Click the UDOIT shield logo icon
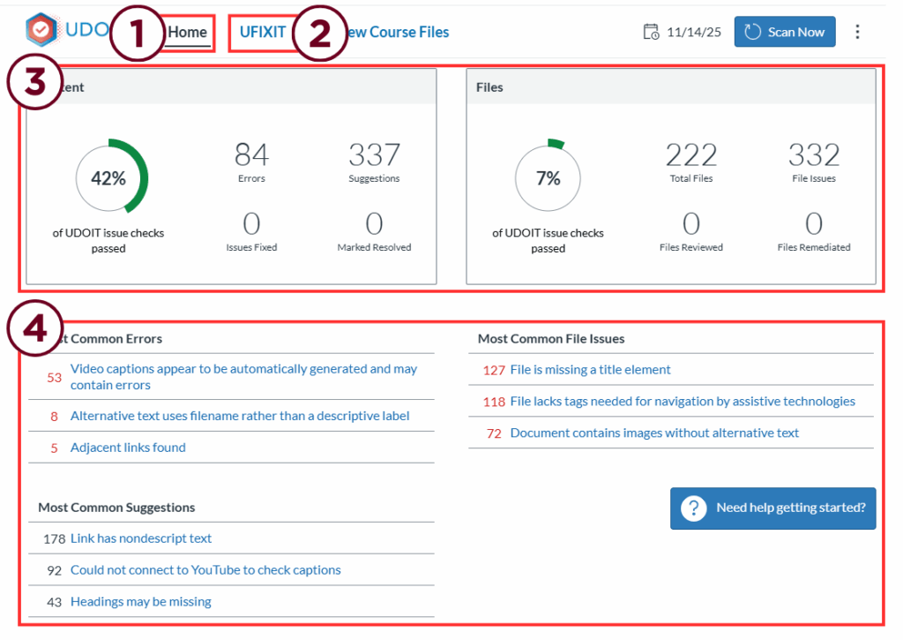 [41, 30]
